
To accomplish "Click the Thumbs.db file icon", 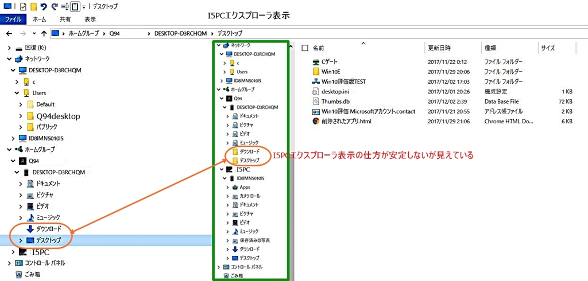I will point(315,102).
